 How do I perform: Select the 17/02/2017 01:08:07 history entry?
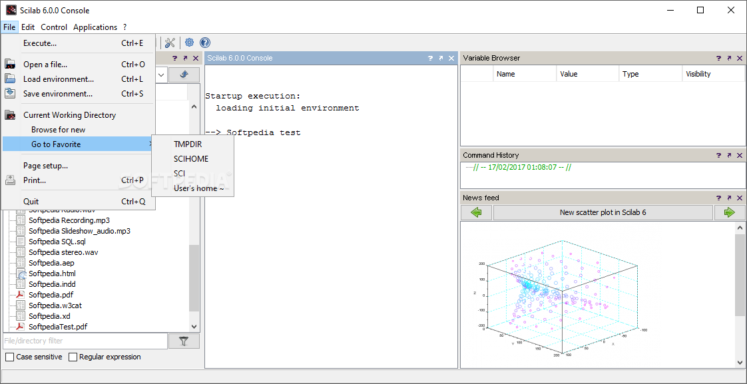coord(522,167)
